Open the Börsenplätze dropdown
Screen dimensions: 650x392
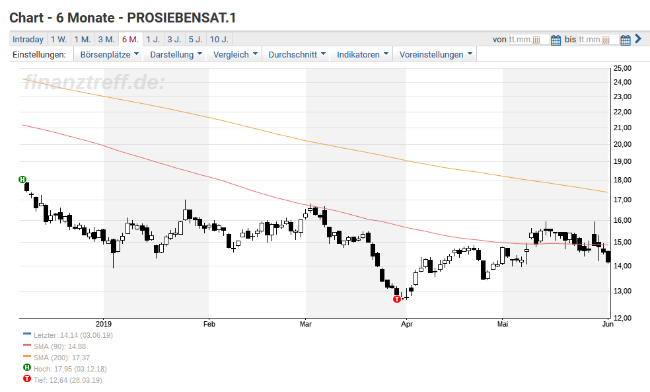click(108, 54)
